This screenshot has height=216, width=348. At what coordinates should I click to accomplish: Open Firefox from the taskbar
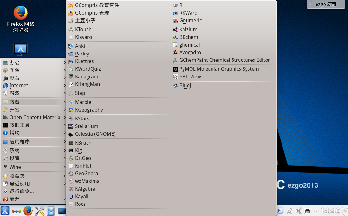click(28, 211)
